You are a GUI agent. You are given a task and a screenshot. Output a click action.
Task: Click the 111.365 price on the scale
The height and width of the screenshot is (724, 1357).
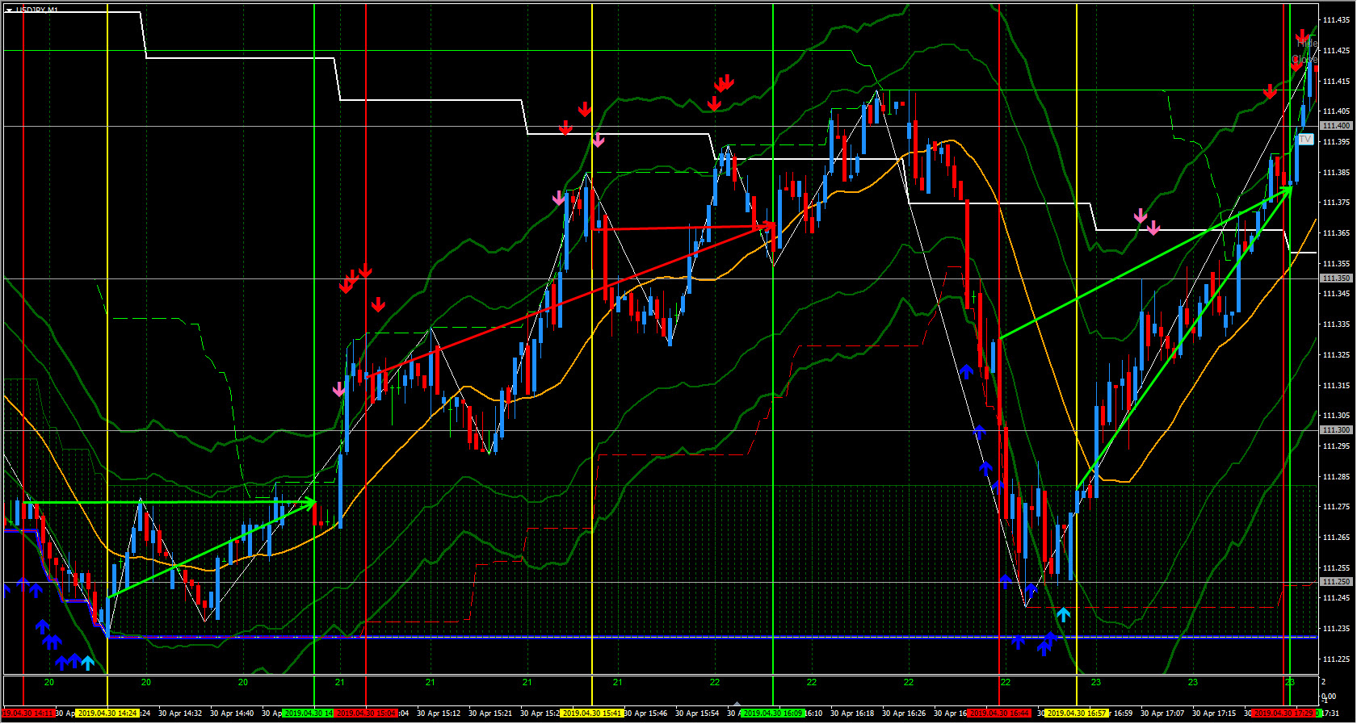click(1336, 233)
